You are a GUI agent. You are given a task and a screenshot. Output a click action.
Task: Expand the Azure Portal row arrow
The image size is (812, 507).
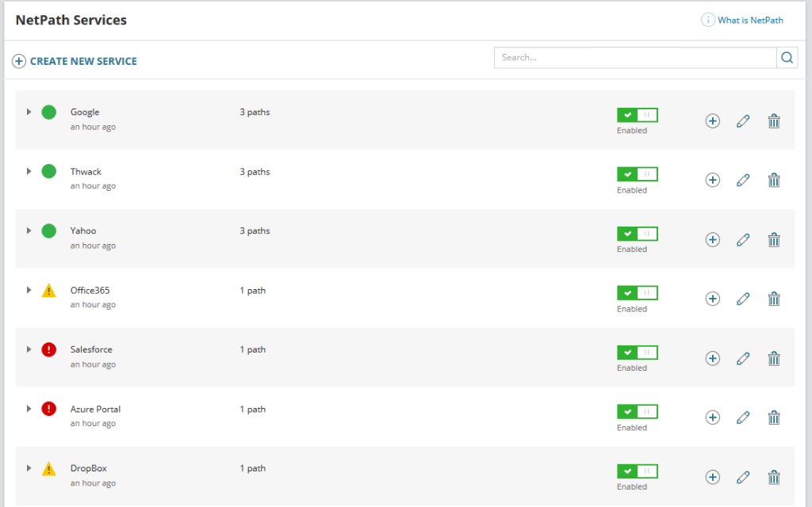pos(29,409)
